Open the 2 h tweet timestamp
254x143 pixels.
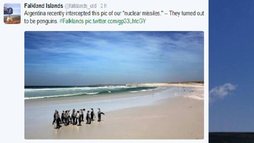click(x=104, y=6)
